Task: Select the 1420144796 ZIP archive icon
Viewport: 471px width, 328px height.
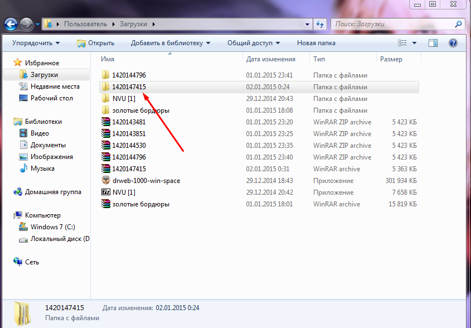Action: 106,157
